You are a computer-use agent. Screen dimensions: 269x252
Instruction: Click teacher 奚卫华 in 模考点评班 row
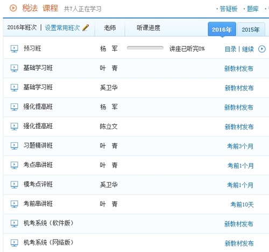point(109,185)
